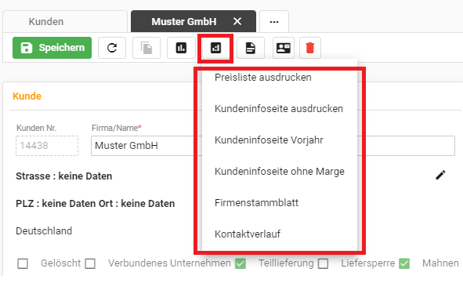Open the three-dots overflow tab

pyautogui.click(x=274, y=22)
